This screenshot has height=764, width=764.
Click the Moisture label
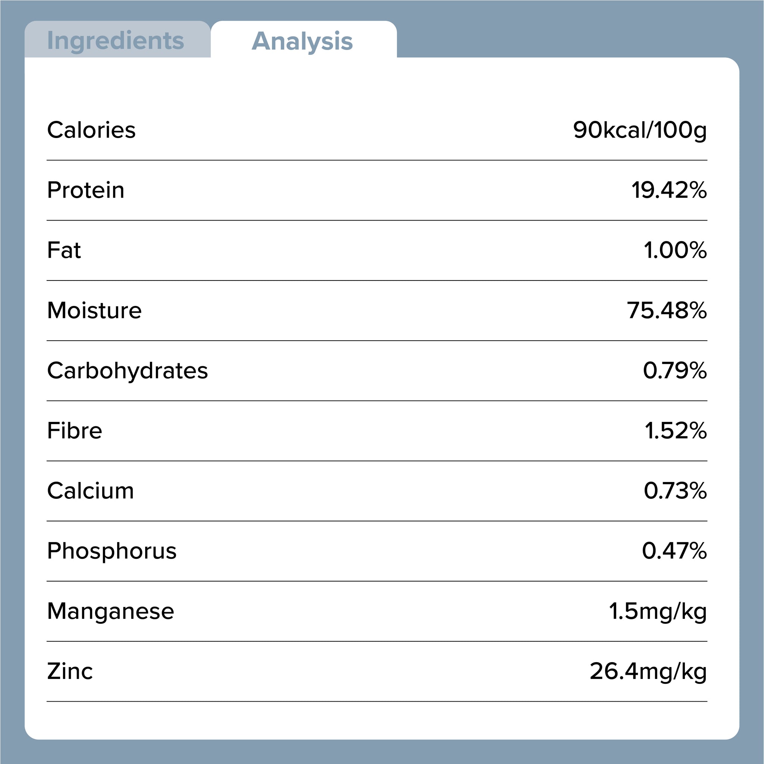point(94,310)
